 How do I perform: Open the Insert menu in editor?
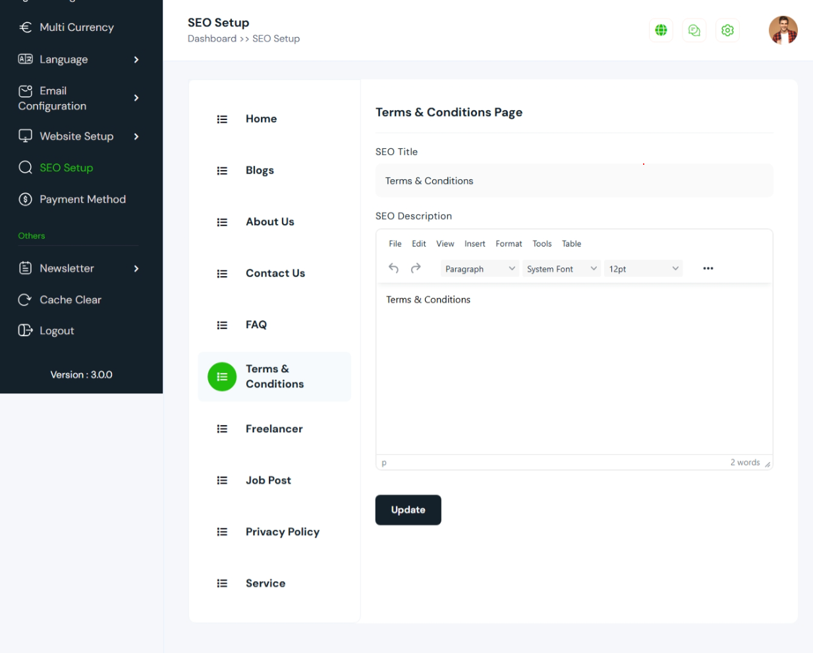(x=474, y=244)
